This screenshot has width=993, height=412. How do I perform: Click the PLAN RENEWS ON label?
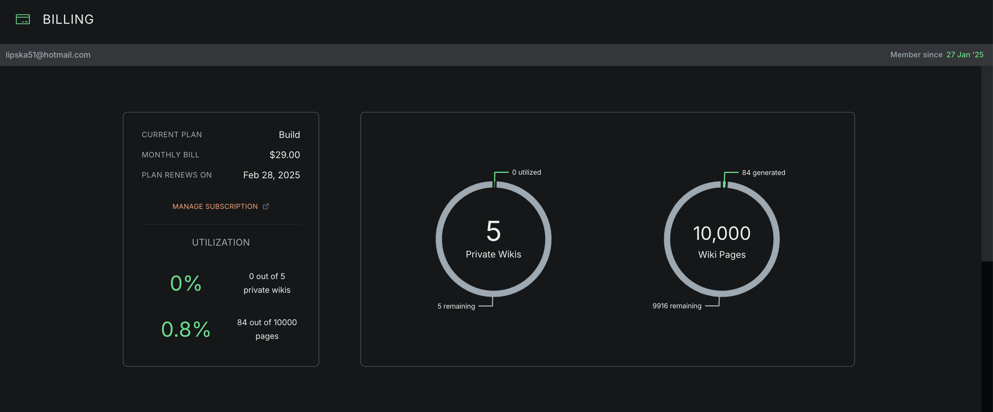(x=177, y=175)
